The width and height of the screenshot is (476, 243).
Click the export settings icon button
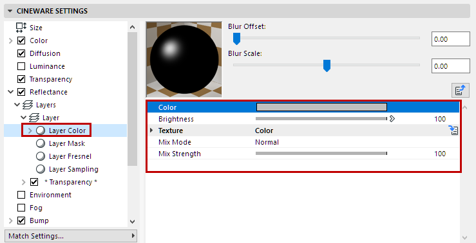[460, 91]
